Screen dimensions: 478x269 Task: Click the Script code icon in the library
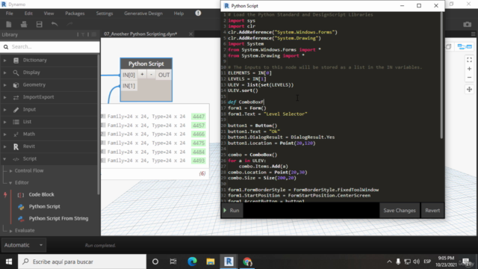point(16,159)
